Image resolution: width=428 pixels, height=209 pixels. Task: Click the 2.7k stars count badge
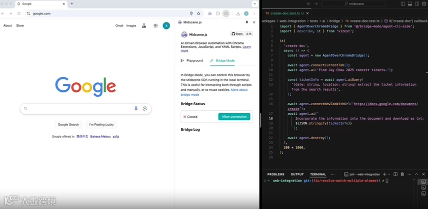pos(249,34)
